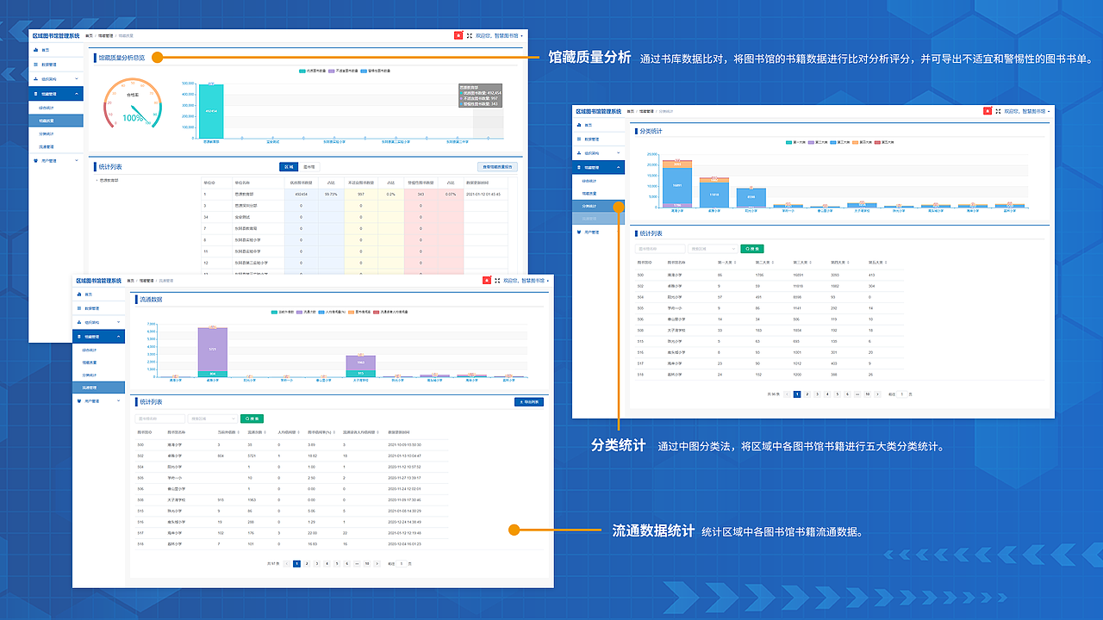Click the green 搜索 button in the 分类统计 window
1103x620 pixels.
752,249
